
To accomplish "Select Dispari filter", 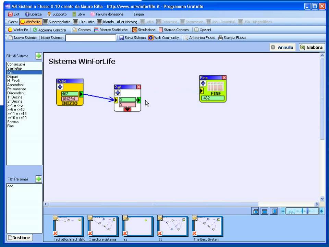I will point(24,77).
